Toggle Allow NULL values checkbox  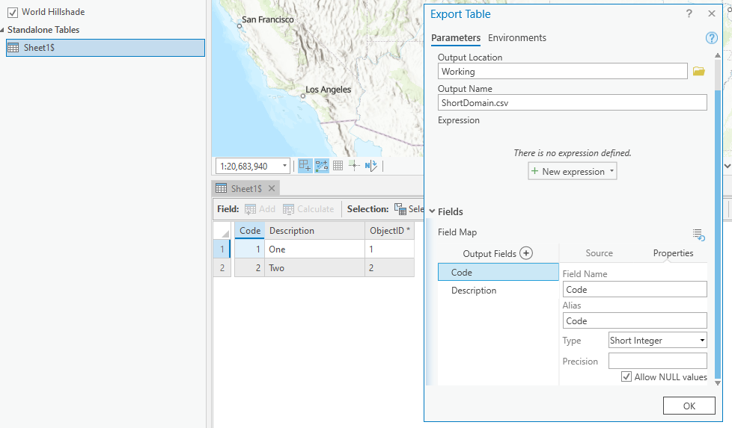[x=626, y=376]
